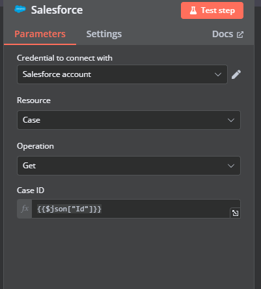Open the Docs external link
261x289 pixels.
coord(228,34)
